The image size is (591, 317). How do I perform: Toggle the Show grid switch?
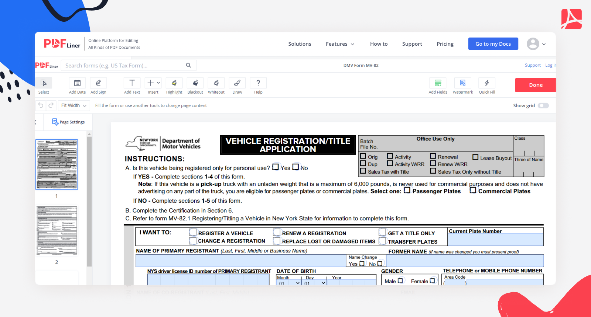(x=543, y=106)
